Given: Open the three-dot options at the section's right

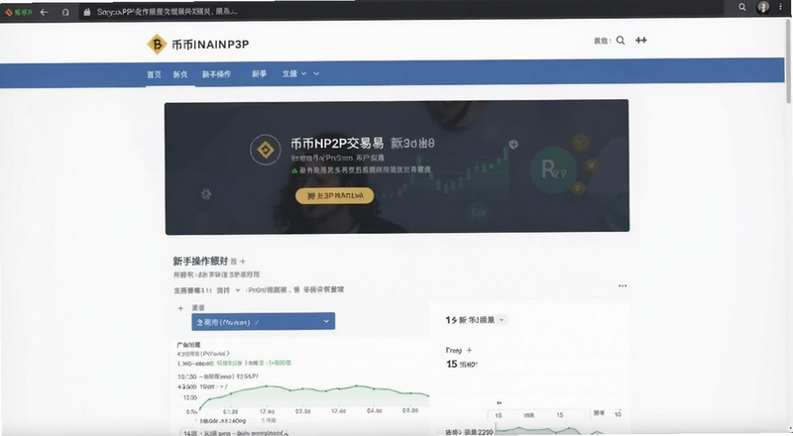Looking at the screenshot, I should coord(623,285).
